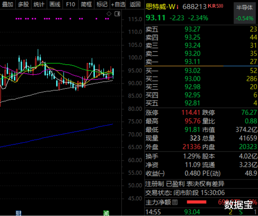Select the 卖四 price 93.25

[192, 37]
